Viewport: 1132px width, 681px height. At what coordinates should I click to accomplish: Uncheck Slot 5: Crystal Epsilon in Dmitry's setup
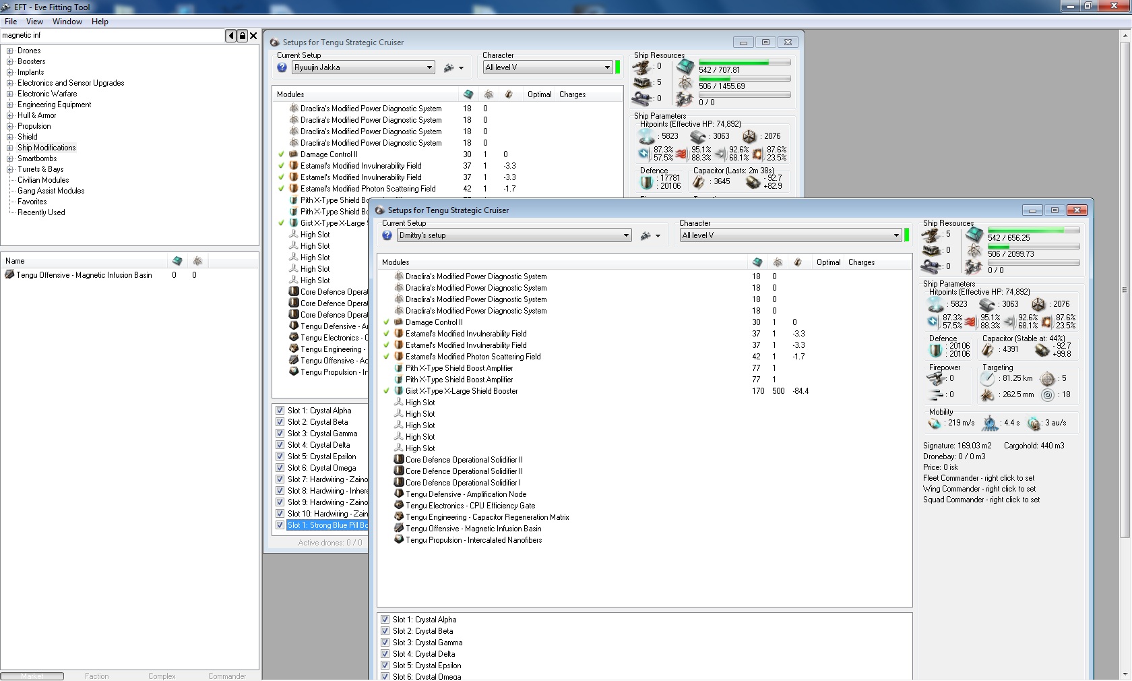click(385, 665)
